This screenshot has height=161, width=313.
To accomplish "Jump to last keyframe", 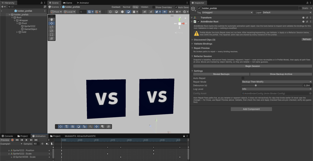I will coord(36,140).
